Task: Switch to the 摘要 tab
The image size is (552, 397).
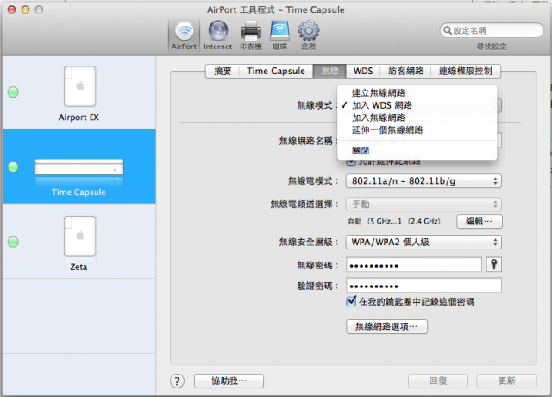Action: click(x=223, y=71)
